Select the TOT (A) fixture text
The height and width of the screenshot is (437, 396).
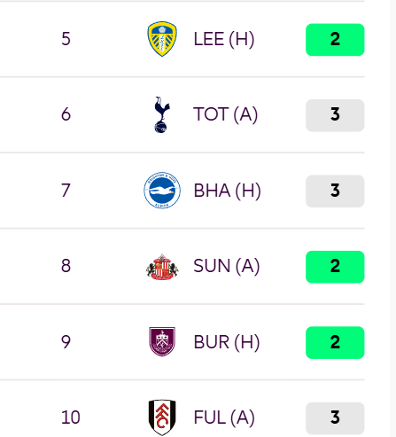[225, 114]
